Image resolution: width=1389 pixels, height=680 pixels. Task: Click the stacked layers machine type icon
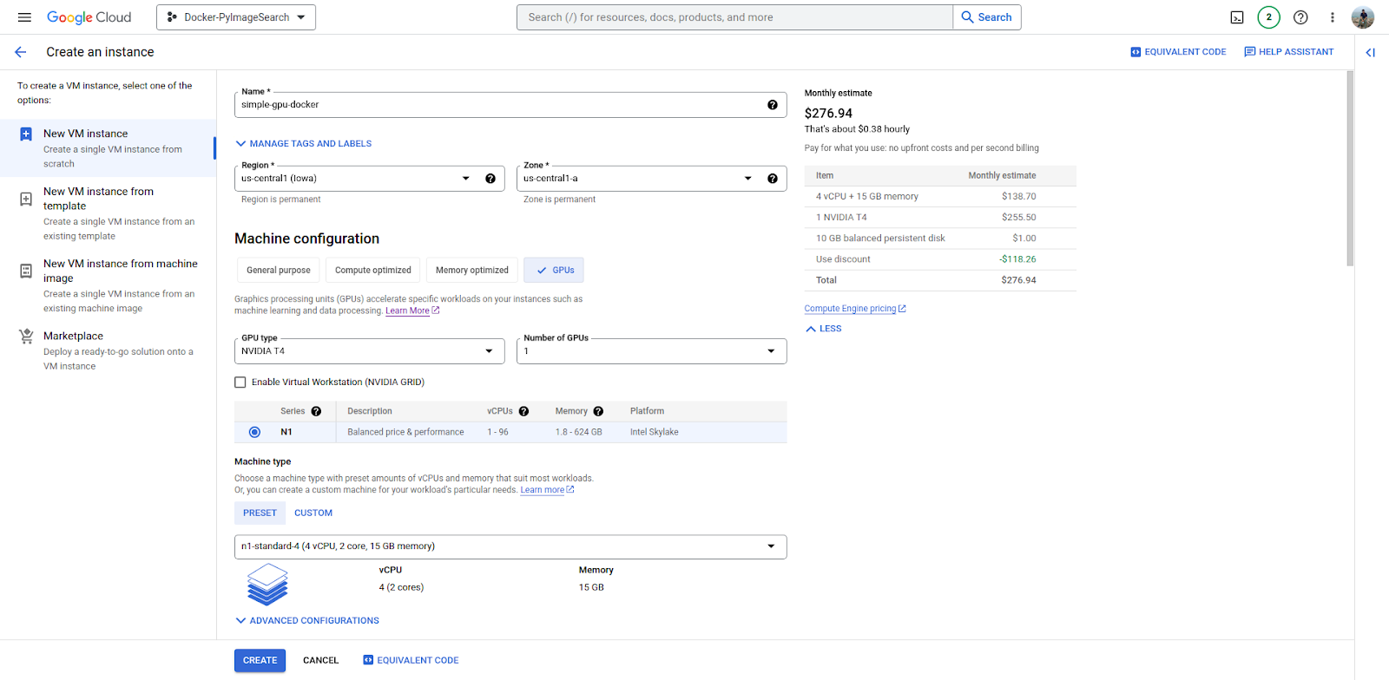pos(267,584)
